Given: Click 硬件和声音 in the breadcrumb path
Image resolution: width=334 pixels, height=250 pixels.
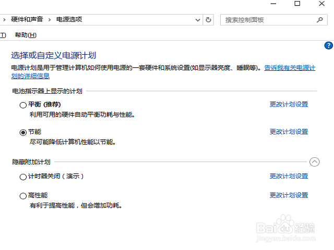Looking at the screenshot, I should point(27,20).
